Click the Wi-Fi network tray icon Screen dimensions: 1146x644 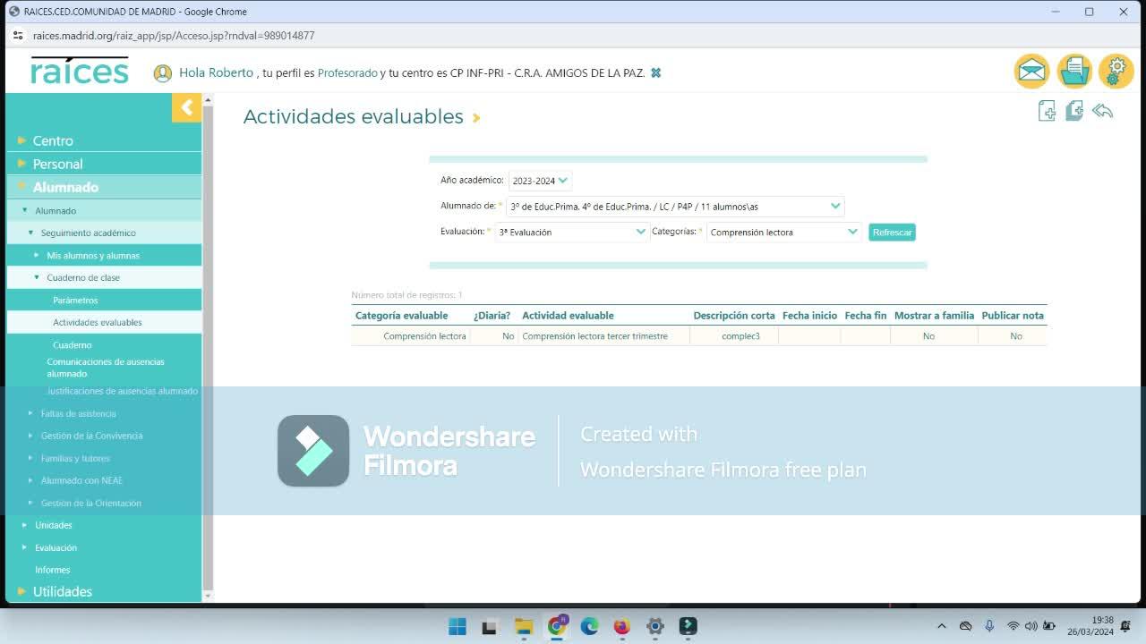point(1013,626)
